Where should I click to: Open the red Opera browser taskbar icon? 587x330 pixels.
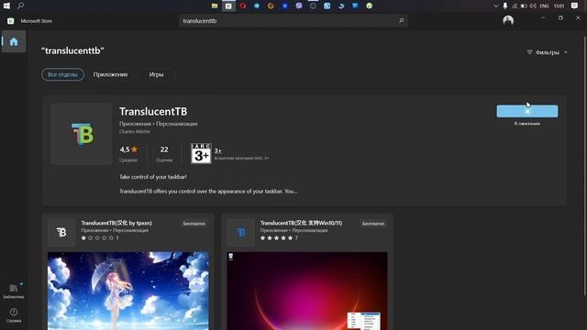tap(242, 5)
